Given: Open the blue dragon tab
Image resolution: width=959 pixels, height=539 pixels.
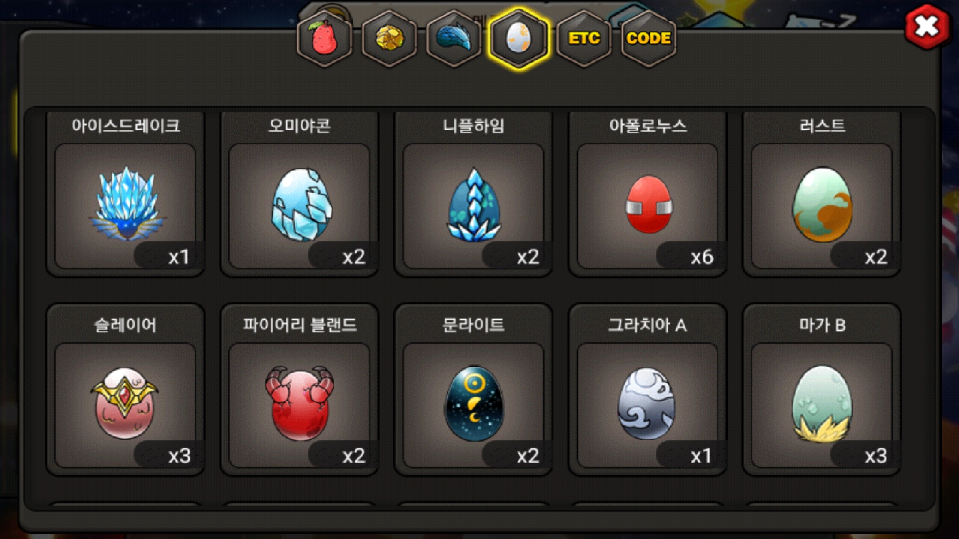Looking at the screenshot, I should (x=454, y=38).
